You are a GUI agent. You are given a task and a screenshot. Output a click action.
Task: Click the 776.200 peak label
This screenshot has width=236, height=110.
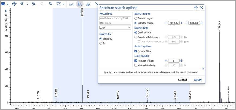219,25
